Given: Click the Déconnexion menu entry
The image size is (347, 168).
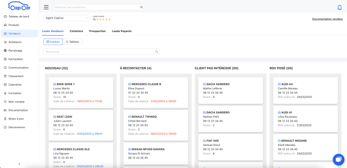Looking at the screenshot, I should [19, 127].
